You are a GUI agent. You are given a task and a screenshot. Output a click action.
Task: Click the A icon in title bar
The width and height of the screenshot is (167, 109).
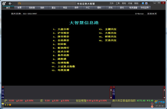(x=146, y=3)
